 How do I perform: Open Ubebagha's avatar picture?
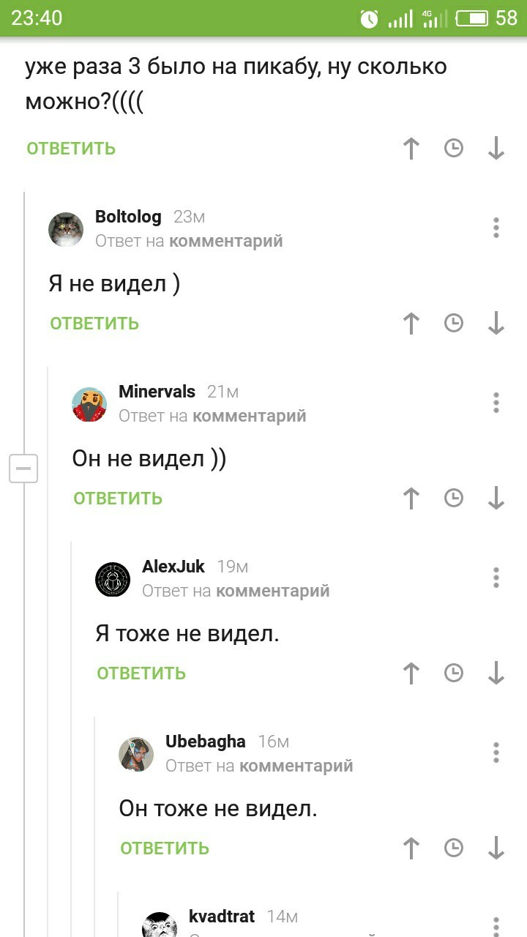coord(136,754)
